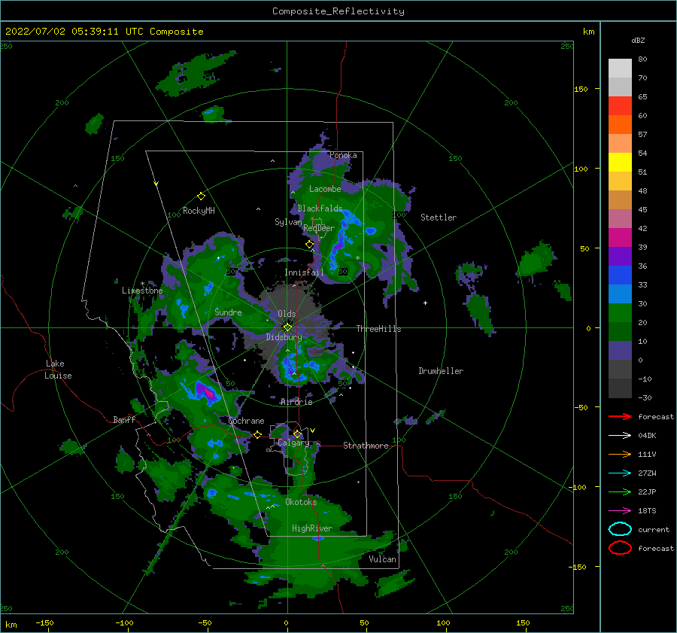This screenshot has width=677, height=633.
Task: Click the yellow diamond marker near RockyMH
Action: coord(201,196)
